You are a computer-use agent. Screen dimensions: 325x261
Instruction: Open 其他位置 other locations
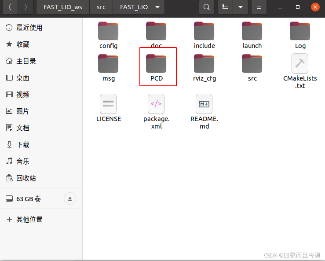tap(41, 219)
